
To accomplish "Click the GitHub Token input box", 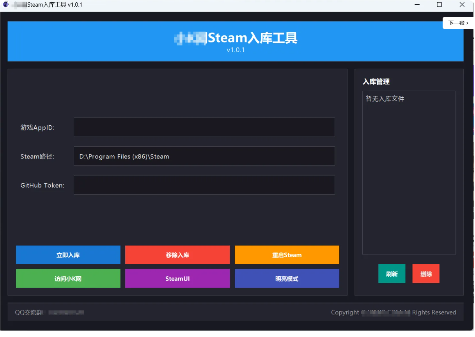I will point(204,185).
